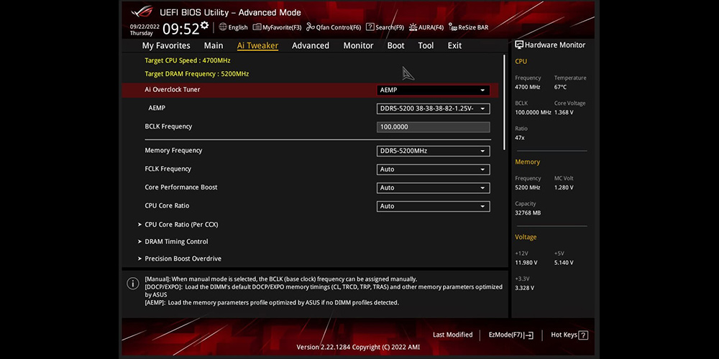Switch to EzMode(F7)

(x=510, y=335)
